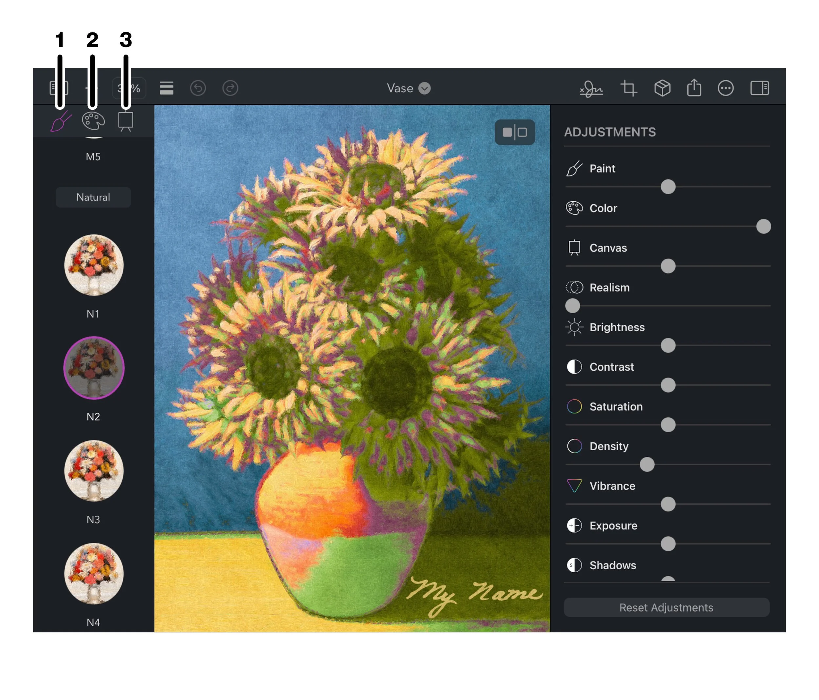819x700 pixels.
Task: Select the Paint brush presets tab
Action: point(61,121)
